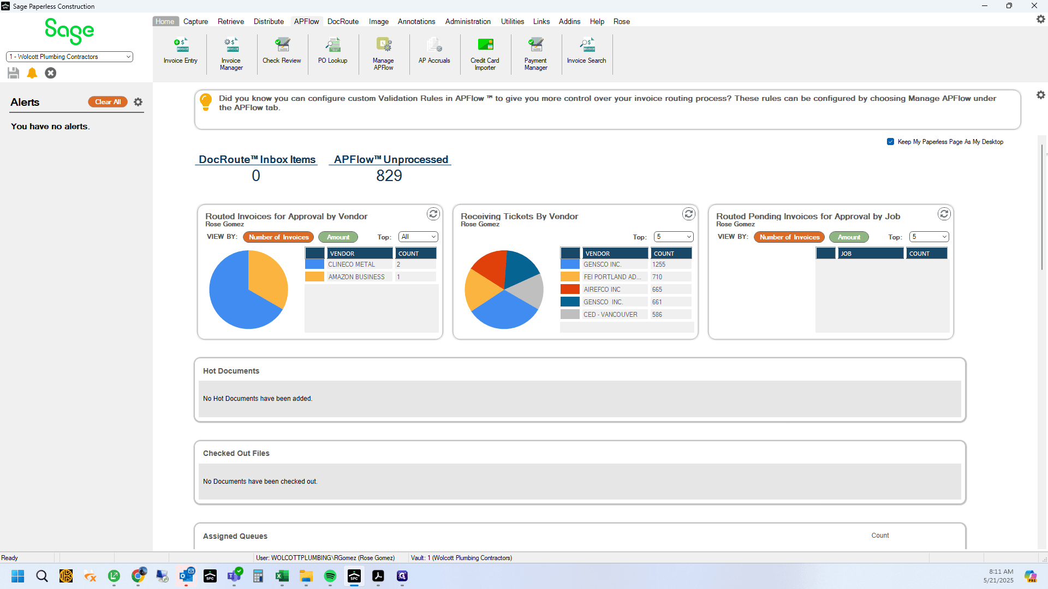Click the JOB column header

tap(871, 254)
